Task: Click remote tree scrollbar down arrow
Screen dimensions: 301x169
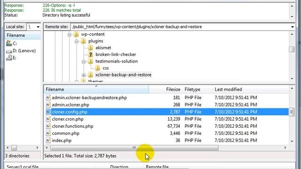Action: pos(292,78)
